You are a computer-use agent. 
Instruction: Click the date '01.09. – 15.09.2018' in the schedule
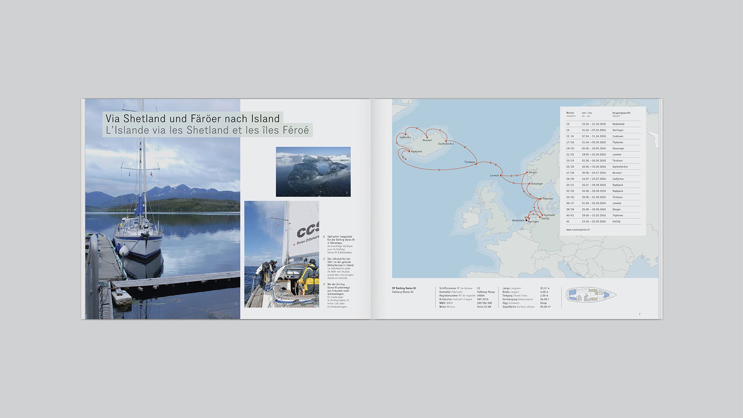pos(594,203)
